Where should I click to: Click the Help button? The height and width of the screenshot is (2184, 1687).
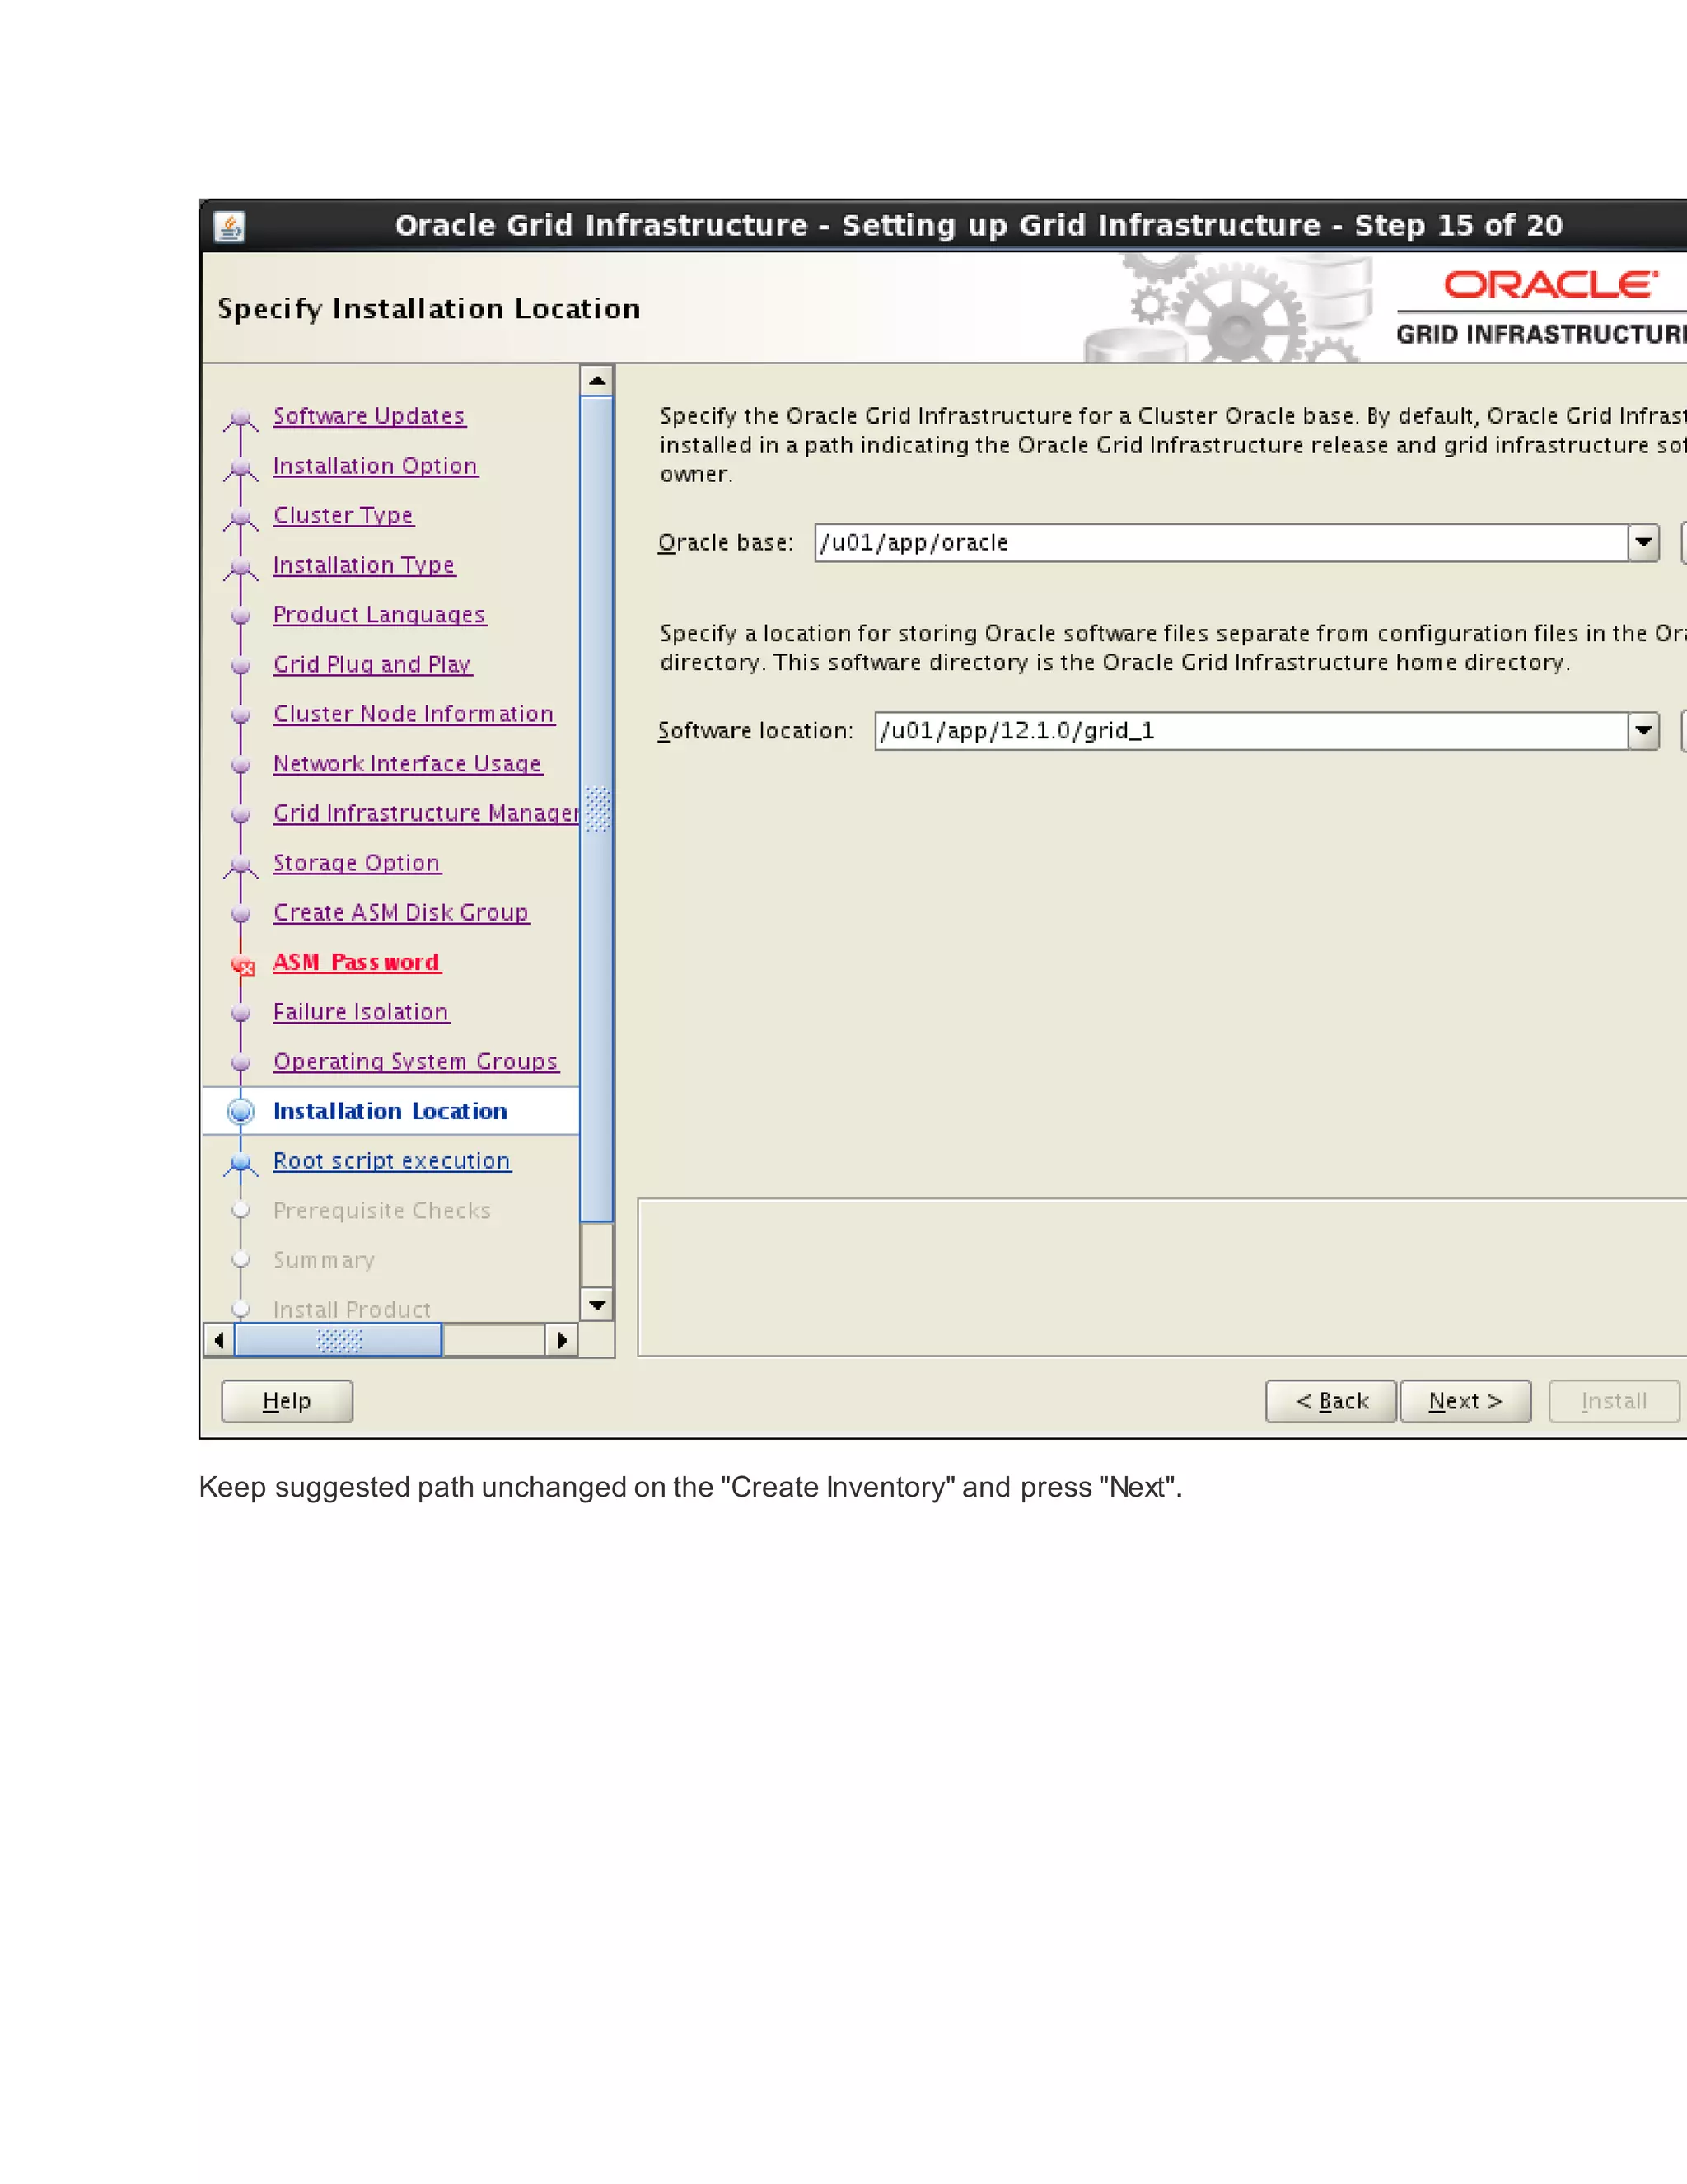(x=287, y=1401)
